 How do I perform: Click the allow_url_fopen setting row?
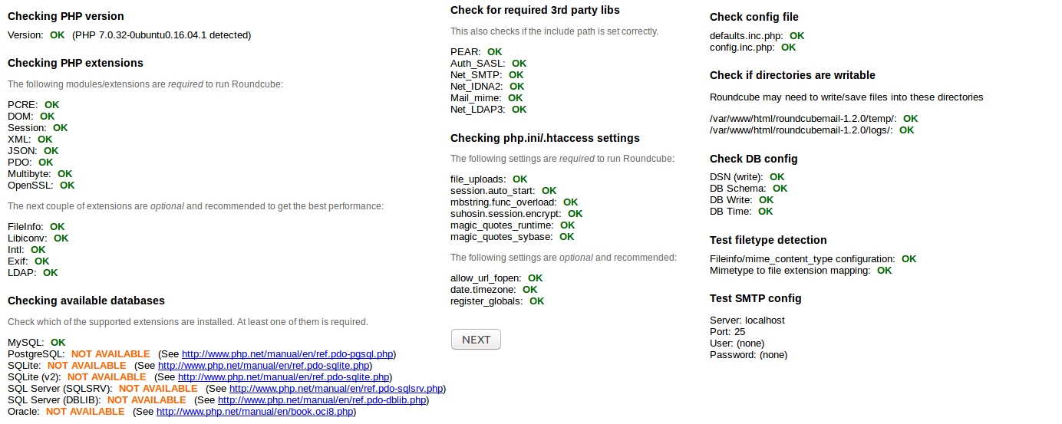[496, 278]
